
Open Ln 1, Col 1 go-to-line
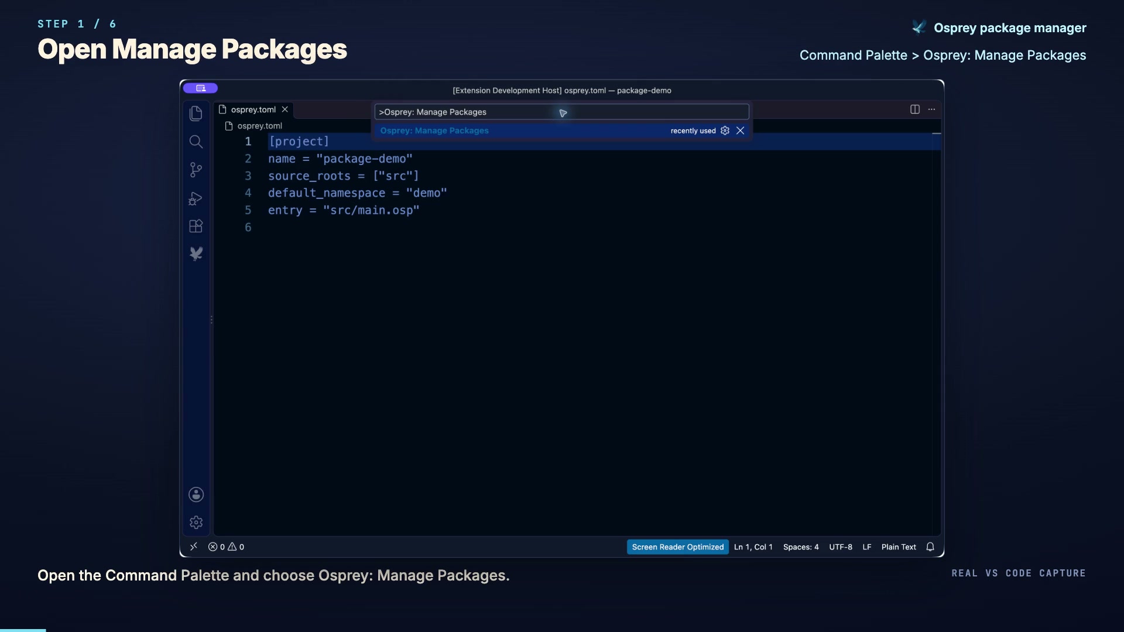pos(753,547)
